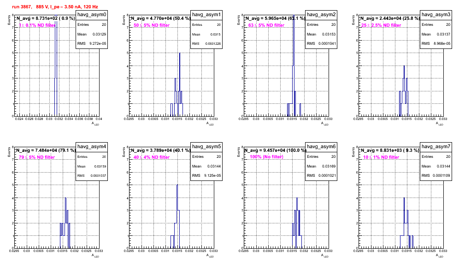Click the histogram peak in havg_asym1 plot
Screen dimensions: 459x264
click(x=179, y=54)
